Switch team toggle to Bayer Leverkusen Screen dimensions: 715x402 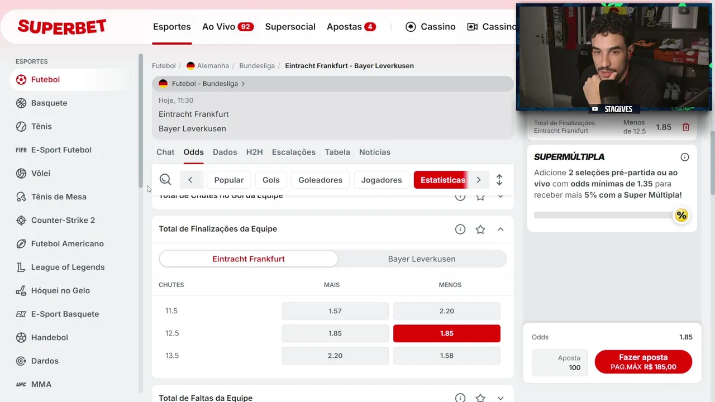click(422, 259)
